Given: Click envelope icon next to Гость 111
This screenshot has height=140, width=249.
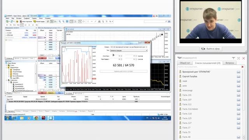Looking at the screenshot, I should (x=238, y=105).
